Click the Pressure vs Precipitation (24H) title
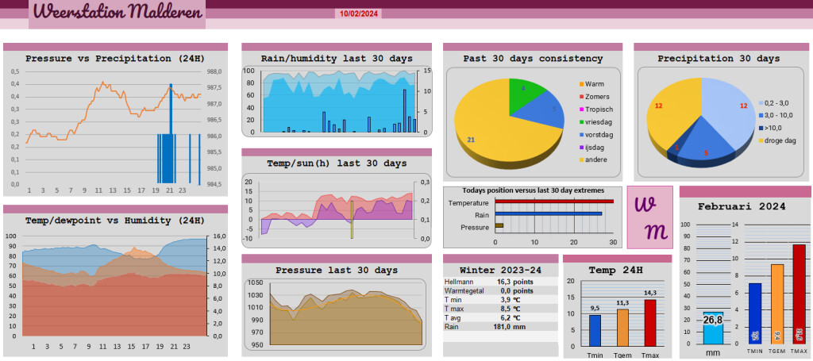 point(115,59)
